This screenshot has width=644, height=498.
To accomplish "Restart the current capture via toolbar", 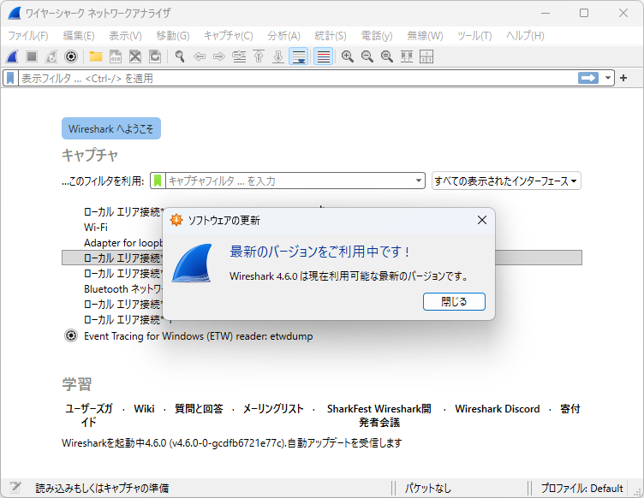I will click(51, 56).
